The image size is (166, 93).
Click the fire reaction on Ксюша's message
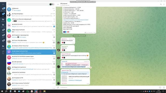91,67
